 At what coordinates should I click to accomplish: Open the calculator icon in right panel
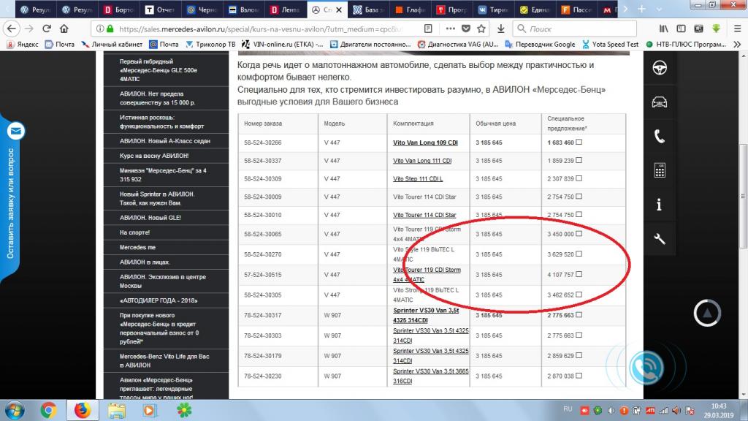point(660,170)
